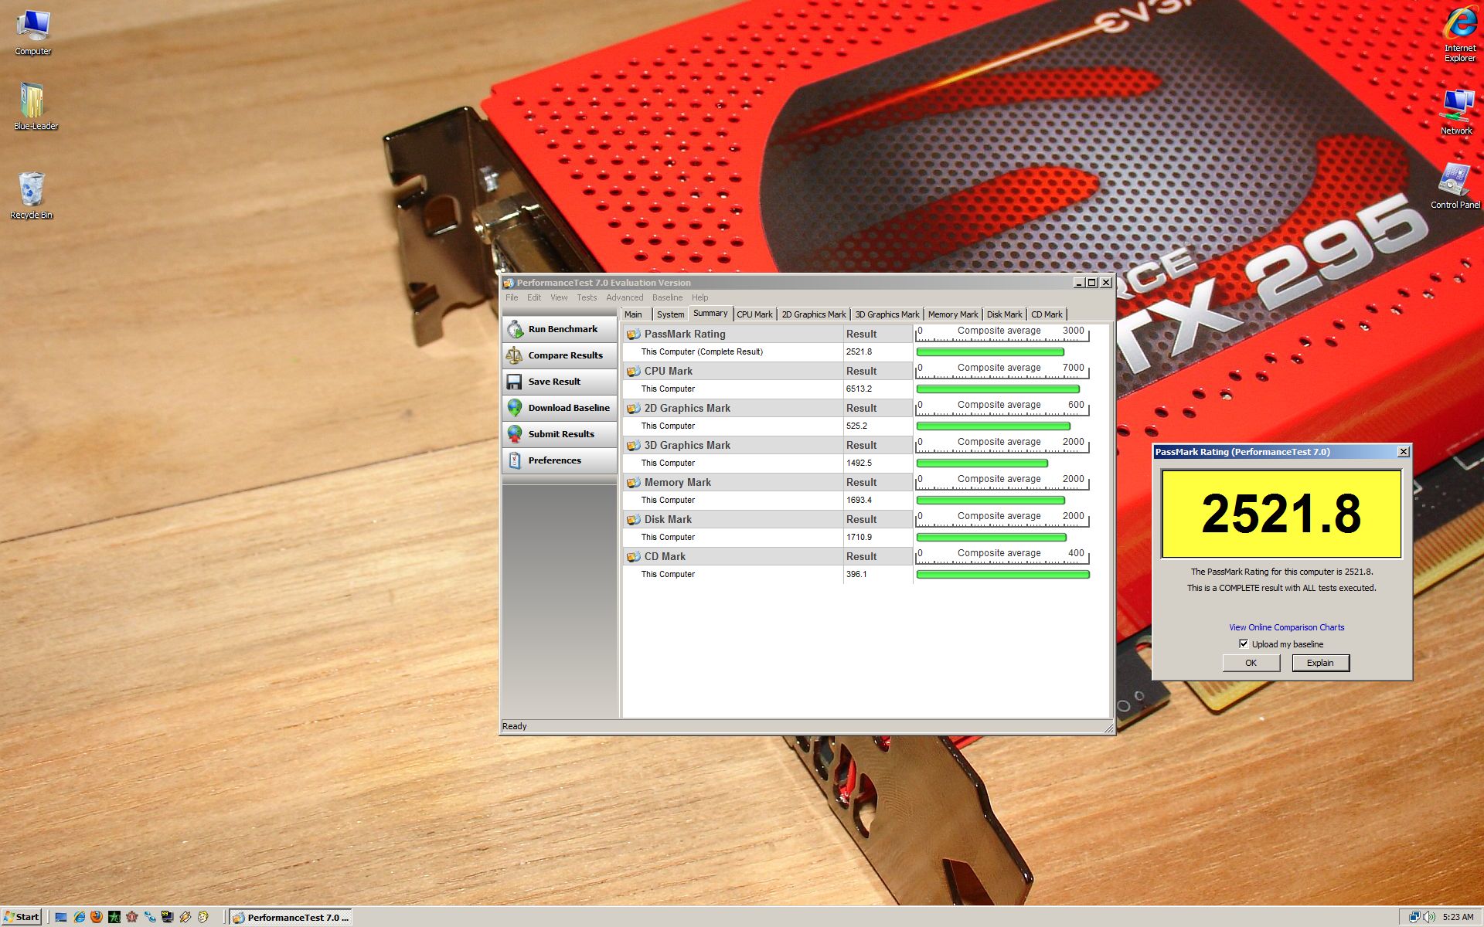
Task: Launch Firefox from the quick launch bar
Action: 97,917
